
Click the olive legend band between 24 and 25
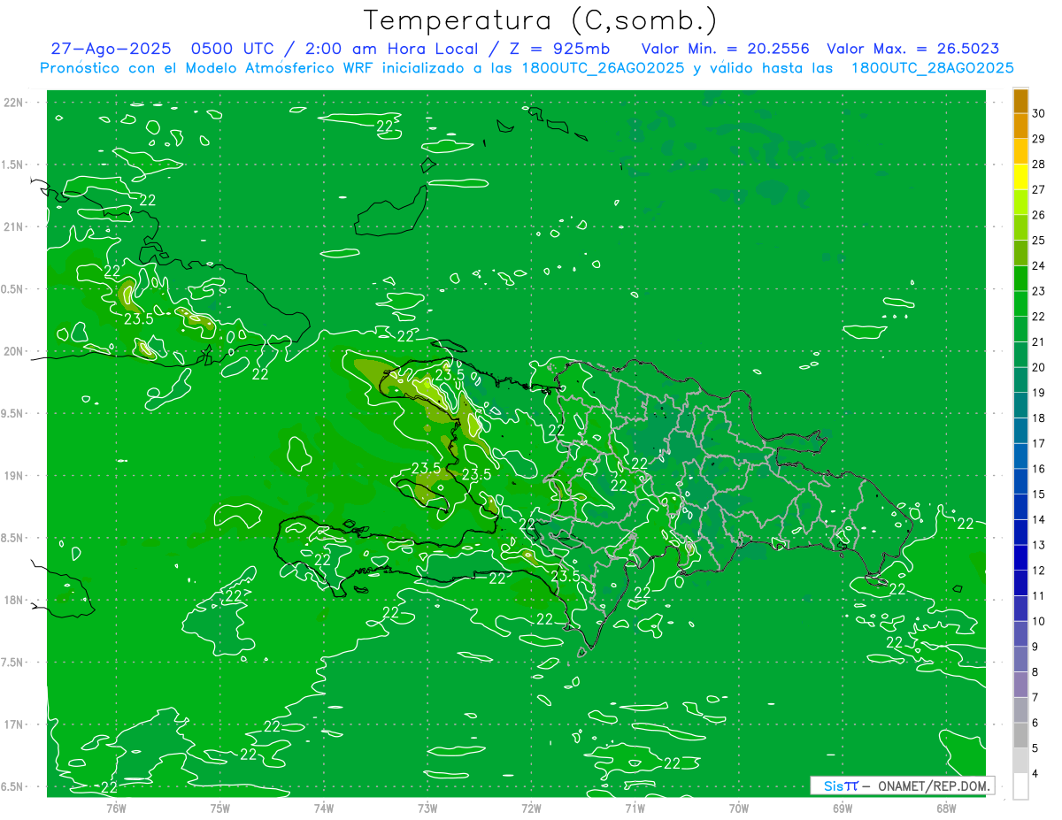point(1020,253)
